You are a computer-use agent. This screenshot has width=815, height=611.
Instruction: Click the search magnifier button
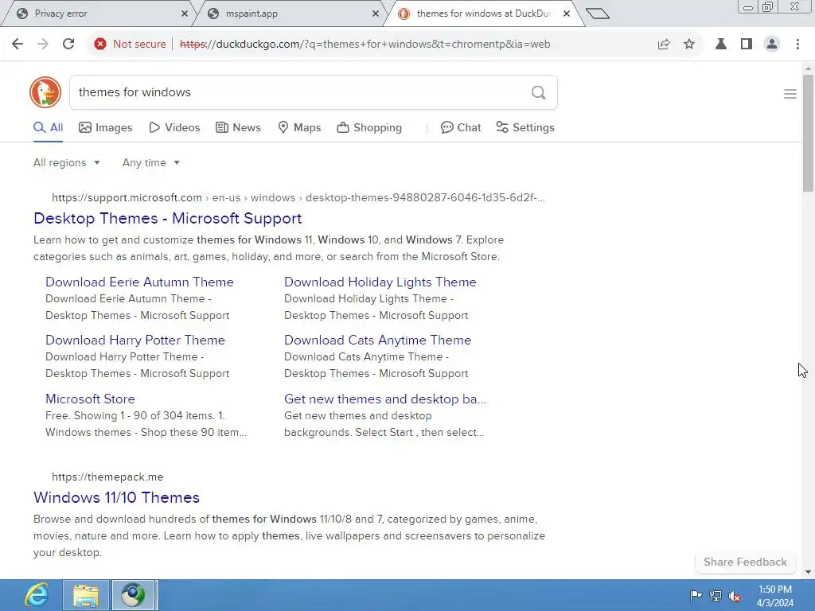pos(539,92)
